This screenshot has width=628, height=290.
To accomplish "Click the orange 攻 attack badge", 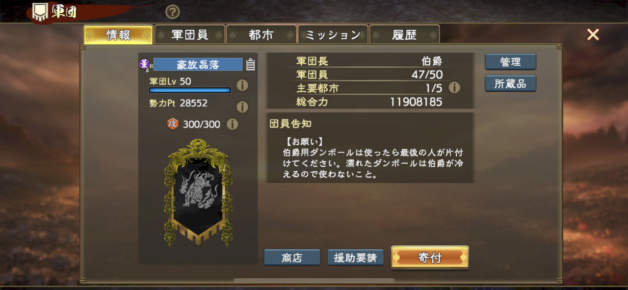I will coord(173,124).
